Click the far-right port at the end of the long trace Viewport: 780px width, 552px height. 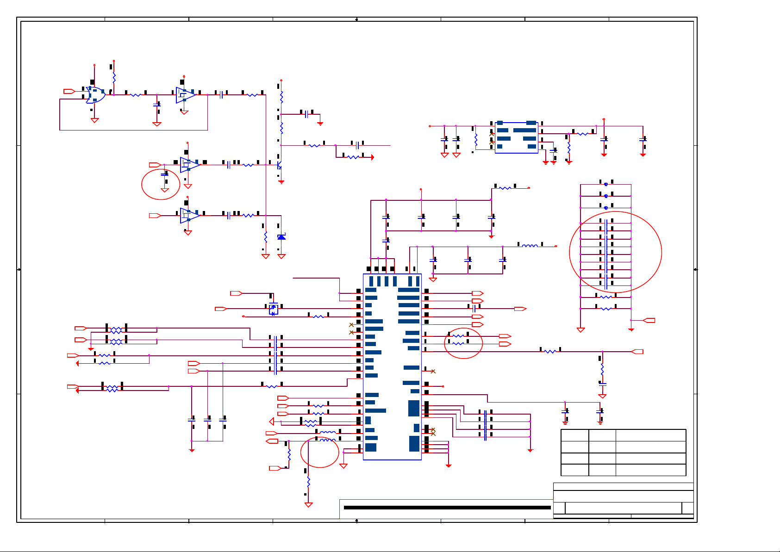[637, 352]
